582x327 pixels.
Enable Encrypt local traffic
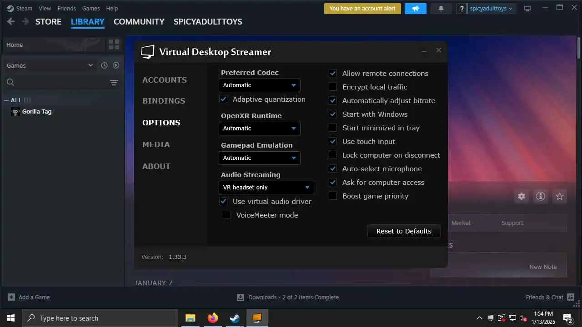333,87
